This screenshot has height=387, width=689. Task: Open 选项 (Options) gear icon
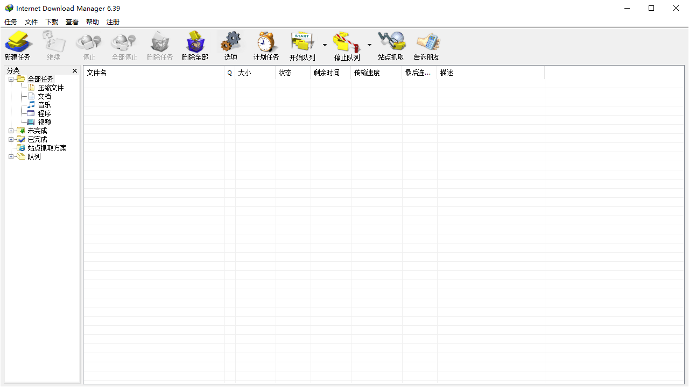[231, 42]
